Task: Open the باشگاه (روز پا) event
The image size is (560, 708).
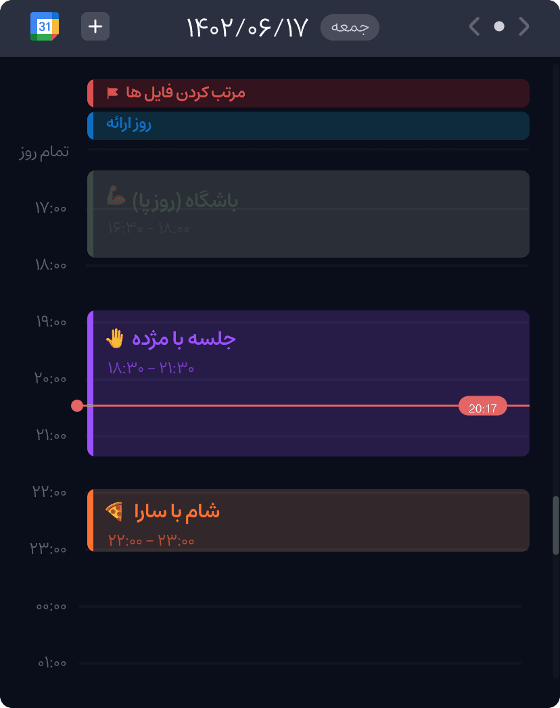Action: 308,214
